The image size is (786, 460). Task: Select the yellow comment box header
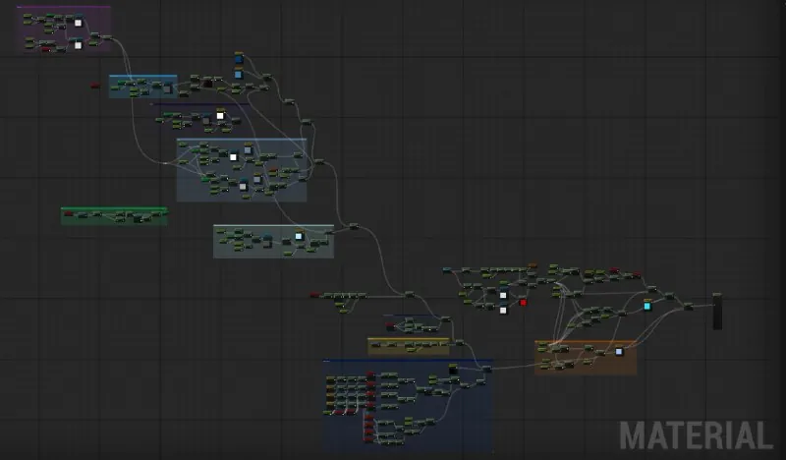(409, 339)
